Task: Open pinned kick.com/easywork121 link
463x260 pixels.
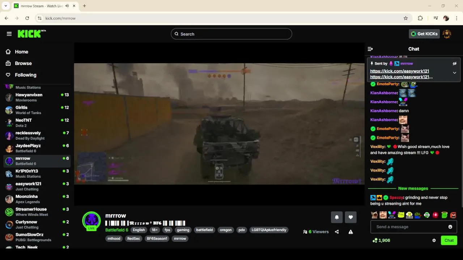Action: 400,71
